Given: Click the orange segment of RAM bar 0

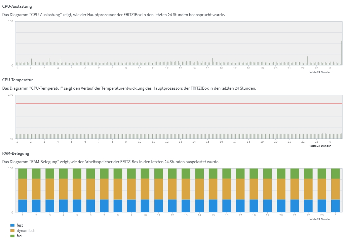Looking at the screenshot, I should coord(336,189).
